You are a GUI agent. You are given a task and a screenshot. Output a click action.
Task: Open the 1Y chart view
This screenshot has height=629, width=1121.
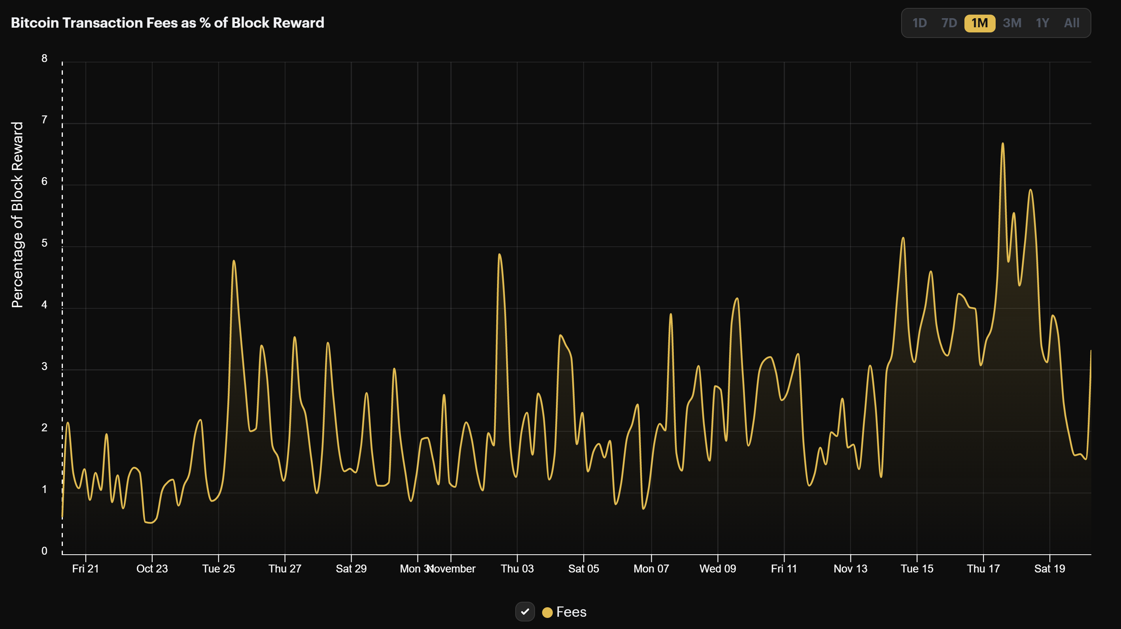(1043, 23)
